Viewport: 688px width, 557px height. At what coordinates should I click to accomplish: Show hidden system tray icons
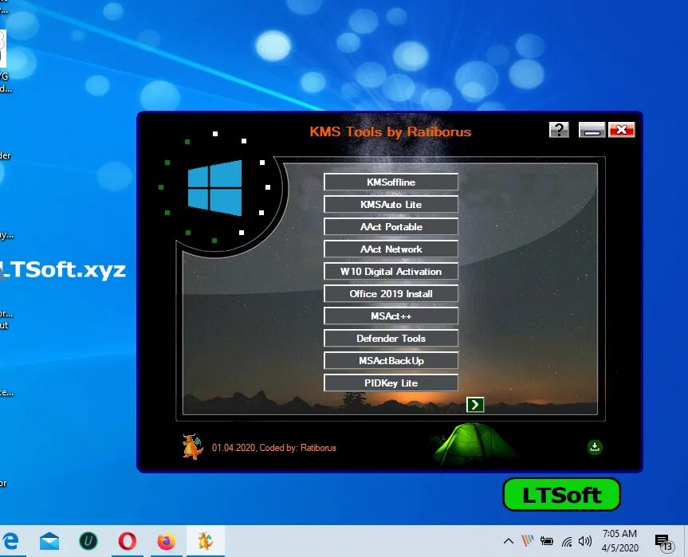point(509,541)
